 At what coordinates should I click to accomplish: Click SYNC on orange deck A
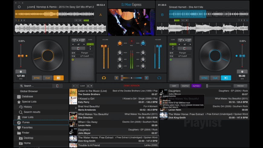pos(37,78)
